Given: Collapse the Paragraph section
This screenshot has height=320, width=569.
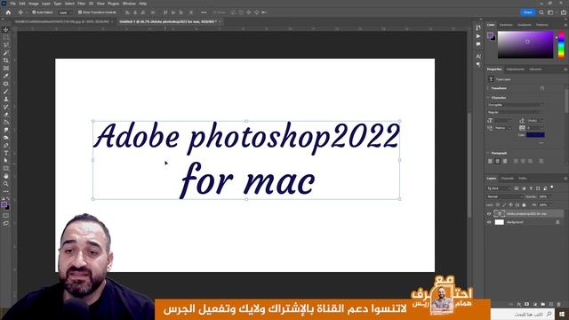Looking at the screenshot, I should (488, 153).
